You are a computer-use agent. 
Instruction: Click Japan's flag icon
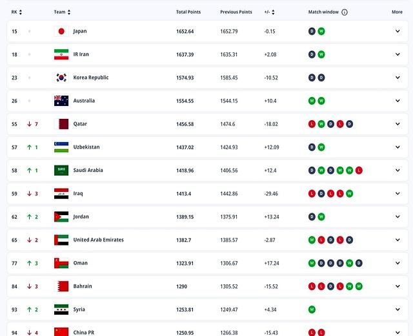[x=61, y=32]
